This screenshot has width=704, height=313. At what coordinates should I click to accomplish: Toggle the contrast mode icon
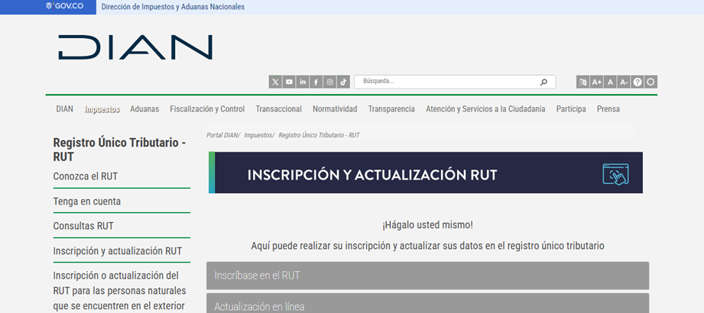click(650, 82)
